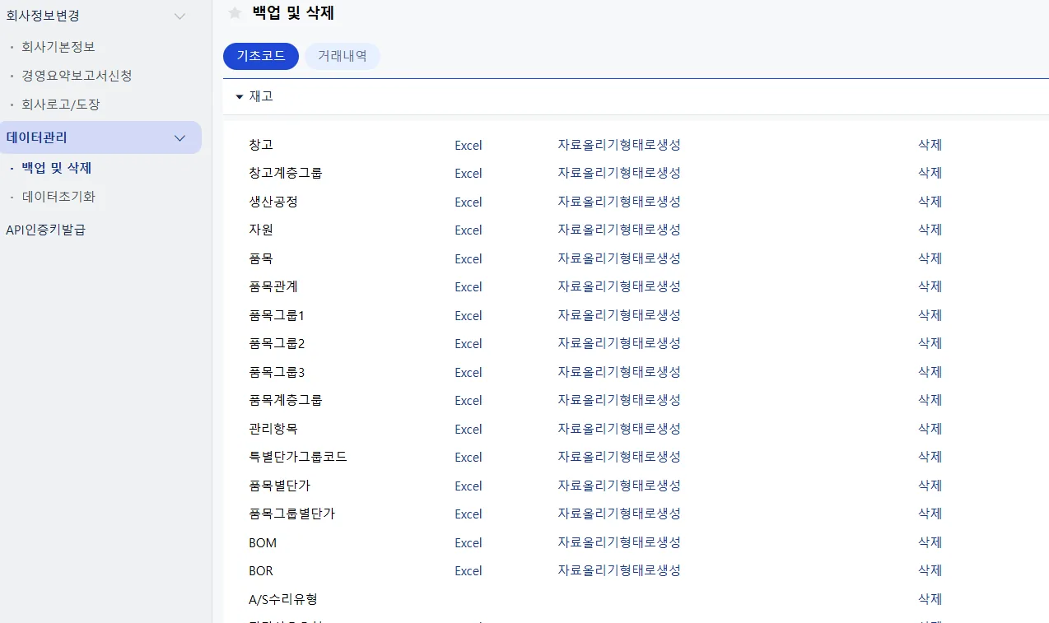
Task: Open 데이터초기화 in the sidebar
Action: (58, 197)
